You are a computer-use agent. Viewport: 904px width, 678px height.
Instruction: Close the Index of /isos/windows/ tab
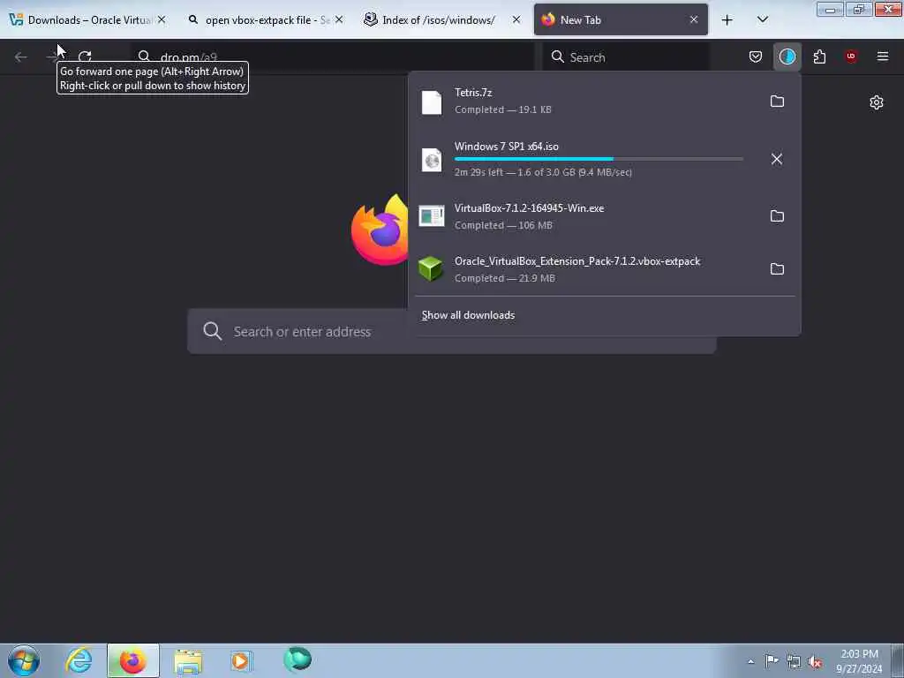pos(516,19)
